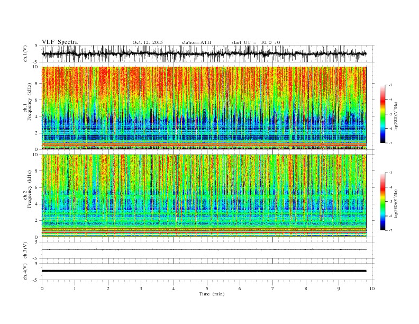Viewport: 419px width, 324px height.
Task: Click the ch.1 spectrogram panel
Action: pyautogui.click(x=204, y=108)
